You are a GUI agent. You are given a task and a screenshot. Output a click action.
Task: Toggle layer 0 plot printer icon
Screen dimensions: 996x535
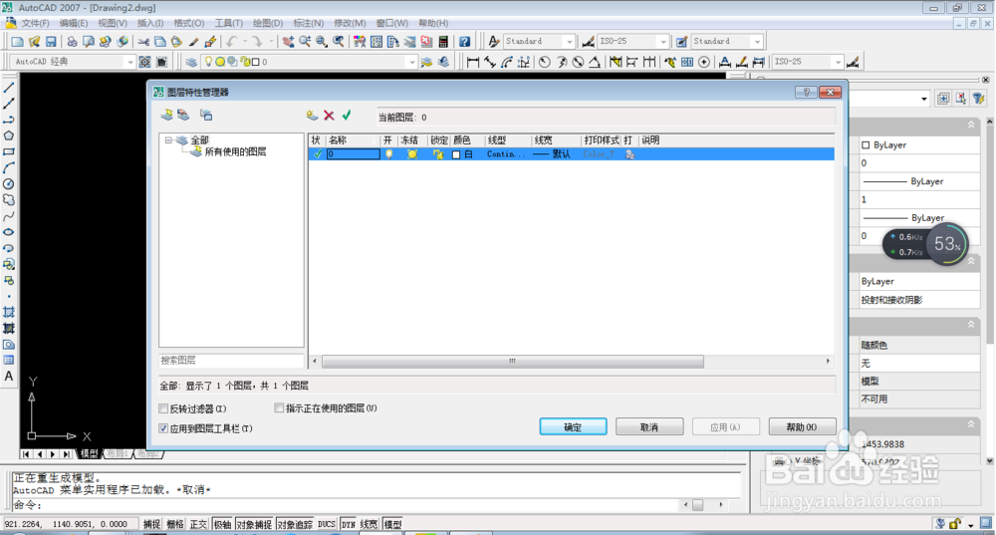[629, 154]
